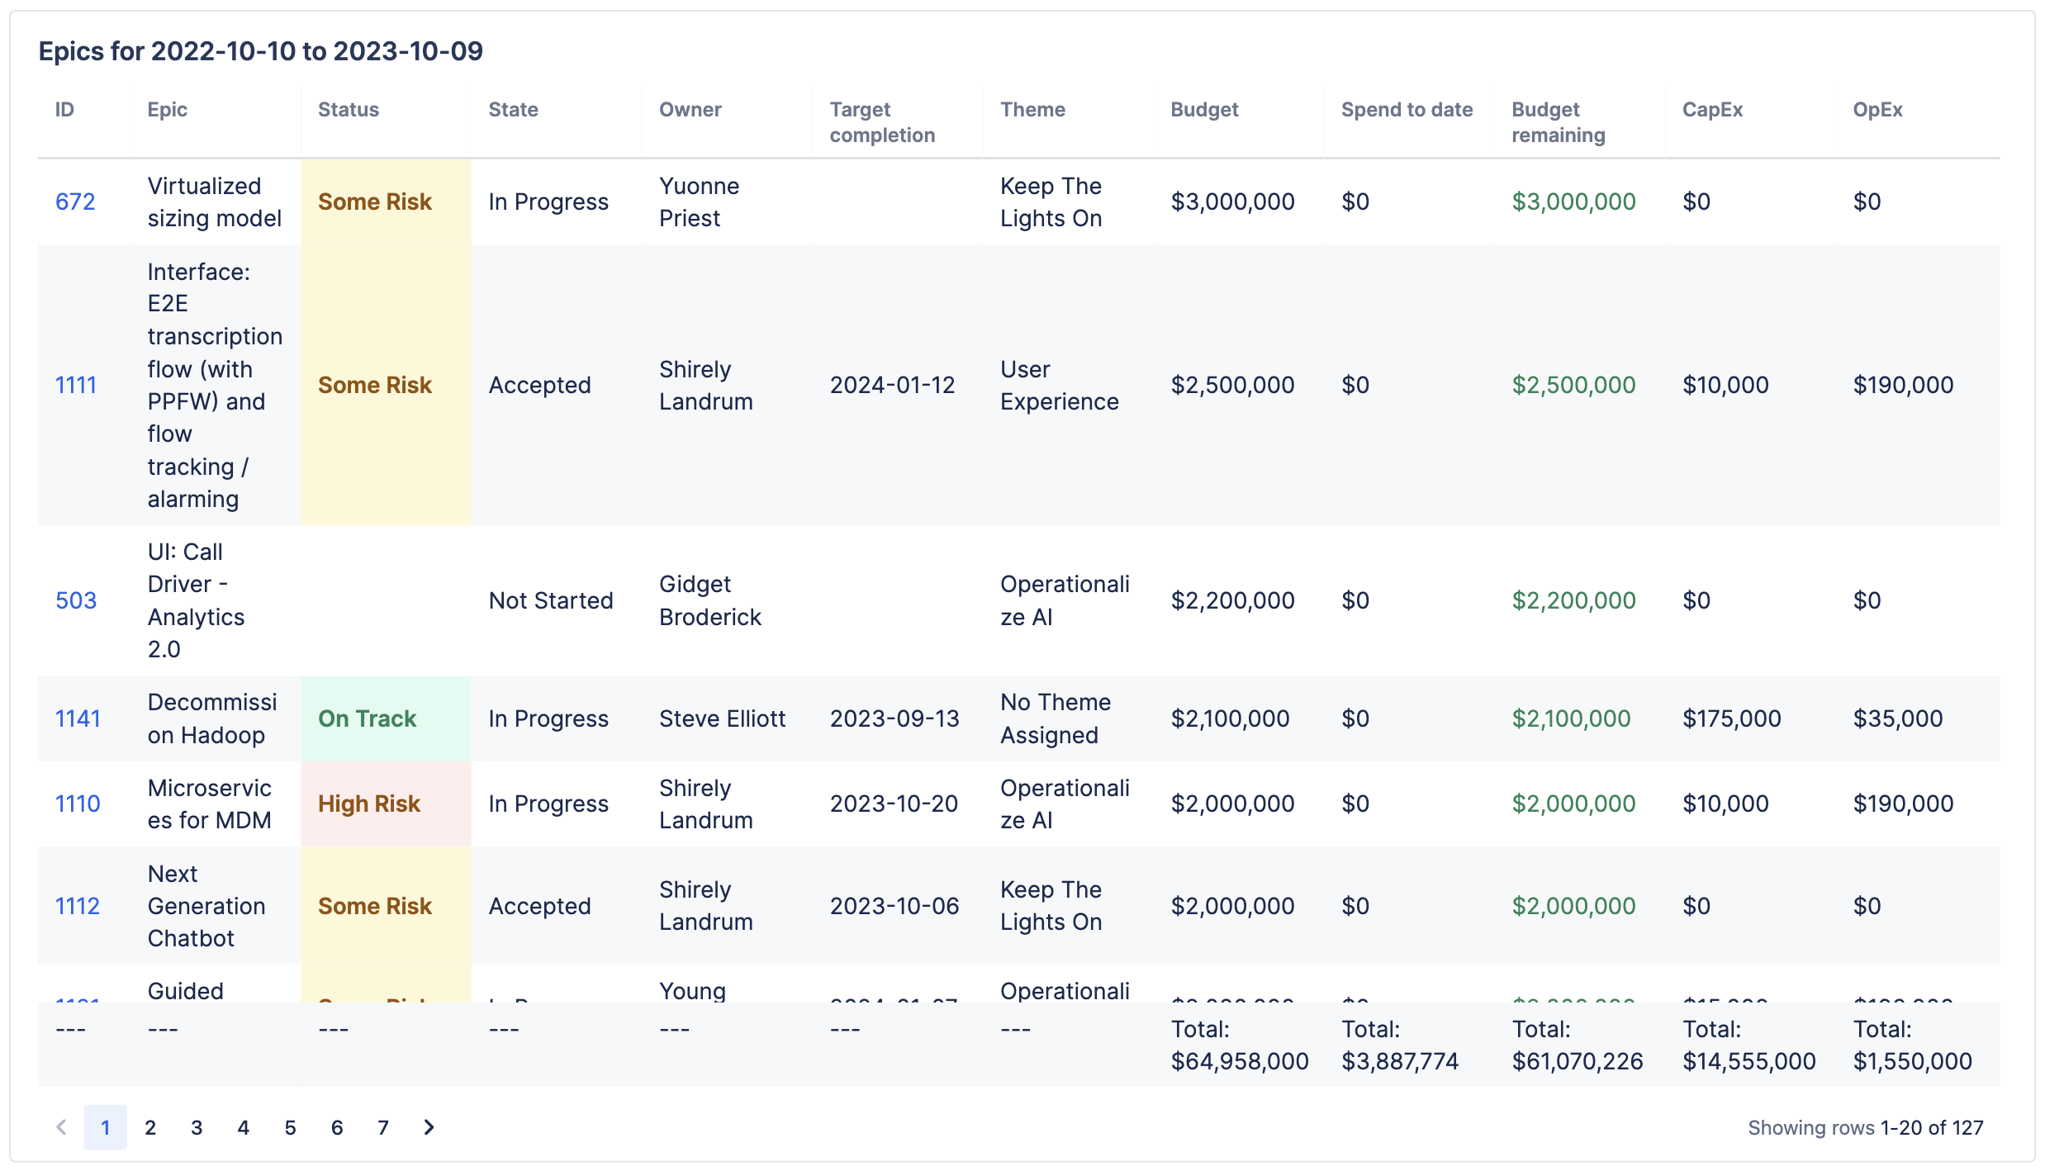Image resolution: width=2045 pixels, height=1171 pixels.
Task: Go to page 7 in pagination
Action: [383, 1127]
